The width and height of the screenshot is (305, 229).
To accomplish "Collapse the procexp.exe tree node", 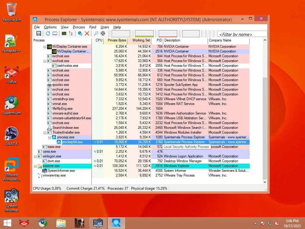I will tap(49, 137).
